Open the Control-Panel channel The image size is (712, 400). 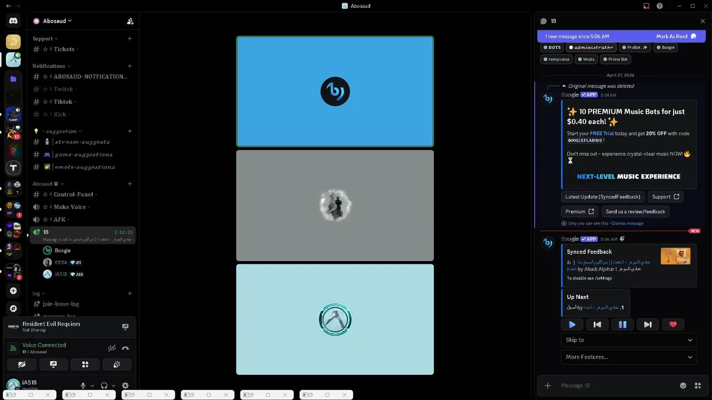[82, 194]
